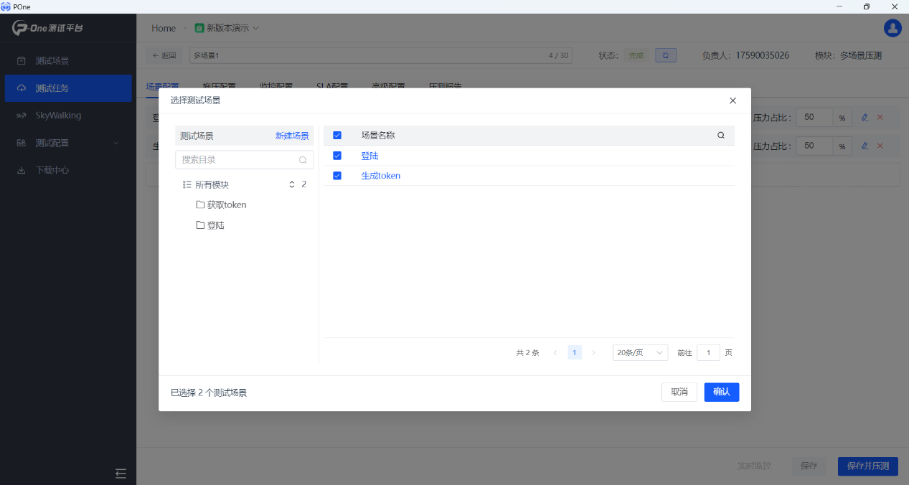The width and height of the screenshot is (909, 485).
Task: Click the refresh status icon button
Action: tap(665, 55)
